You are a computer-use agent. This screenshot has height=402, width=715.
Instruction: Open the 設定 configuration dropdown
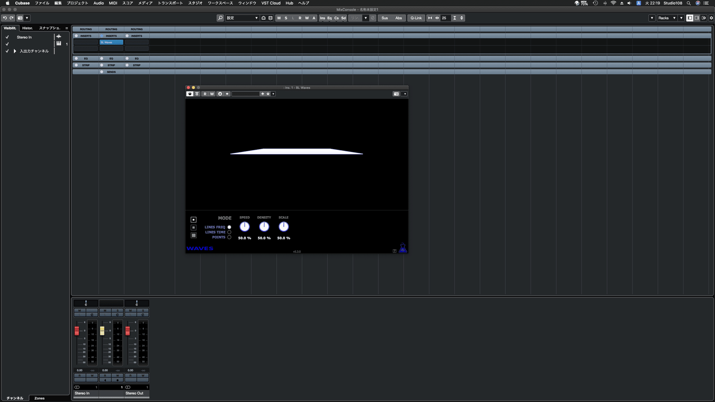click(242, 18)
